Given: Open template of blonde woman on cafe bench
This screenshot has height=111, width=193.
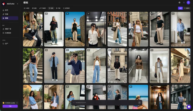Looking at the screenshot, I should tap(33, 29).
